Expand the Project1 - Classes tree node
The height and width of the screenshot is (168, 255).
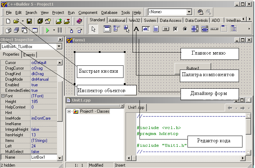[69, 111]
